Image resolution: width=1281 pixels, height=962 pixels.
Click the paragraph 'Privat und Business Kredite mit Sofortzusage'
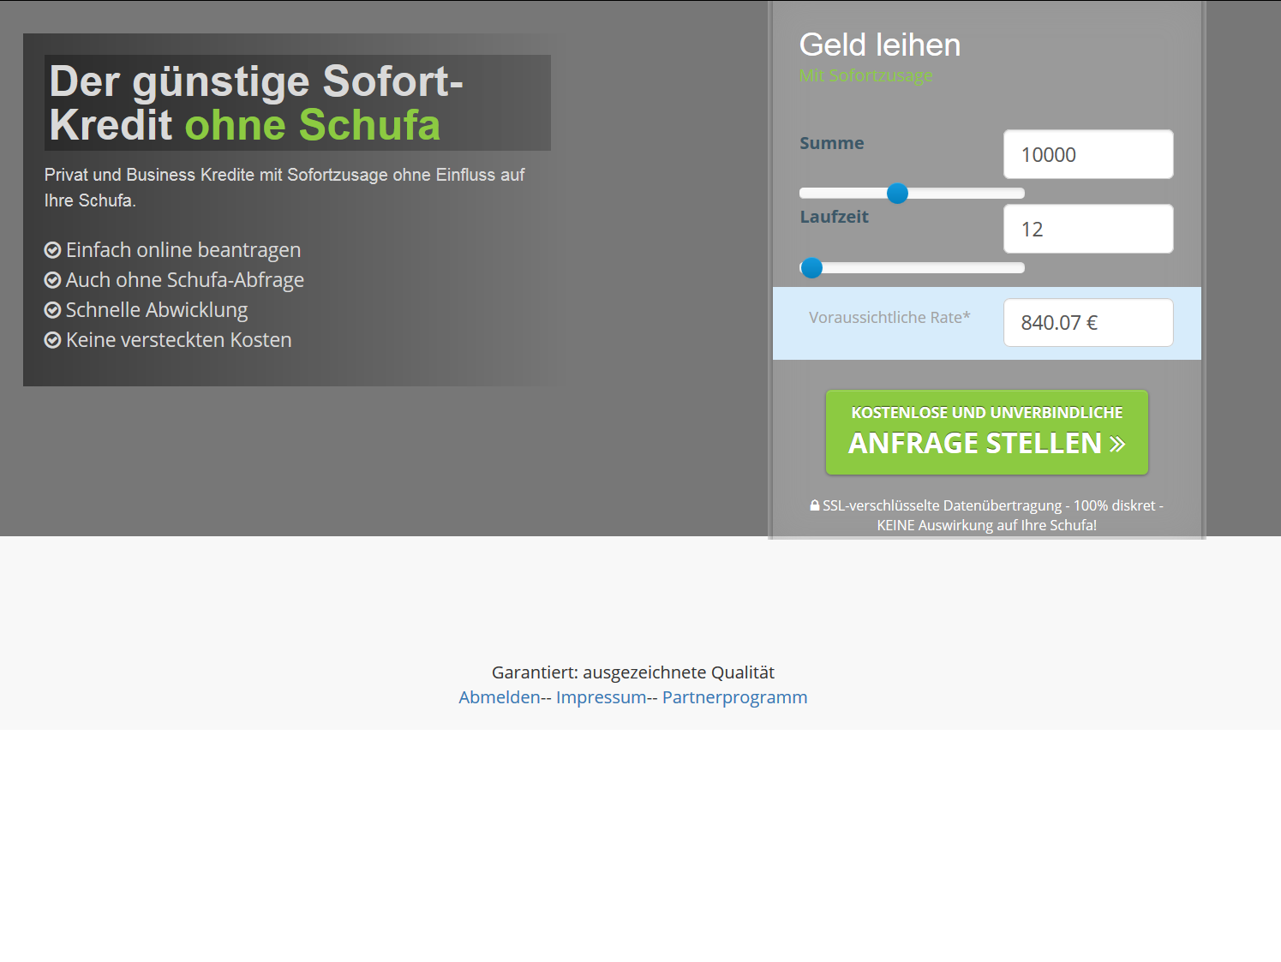(x=284, y=188)
